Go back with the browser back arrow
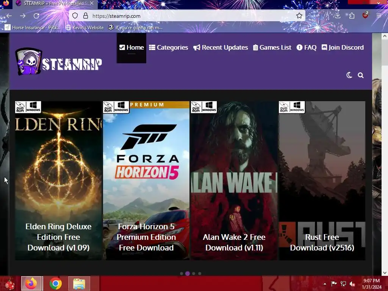This screenshot has width=388, height=291. 9,16
